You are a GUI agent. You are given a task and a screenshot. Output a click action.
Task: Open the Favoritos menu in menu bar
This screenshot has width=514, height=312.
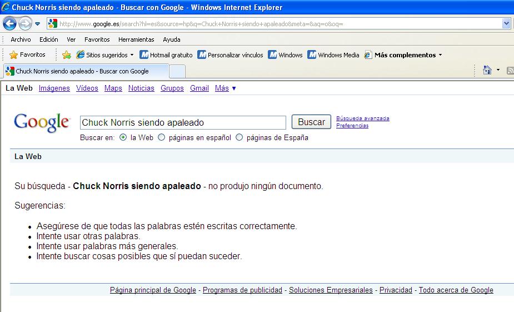[x=97, y=39]
